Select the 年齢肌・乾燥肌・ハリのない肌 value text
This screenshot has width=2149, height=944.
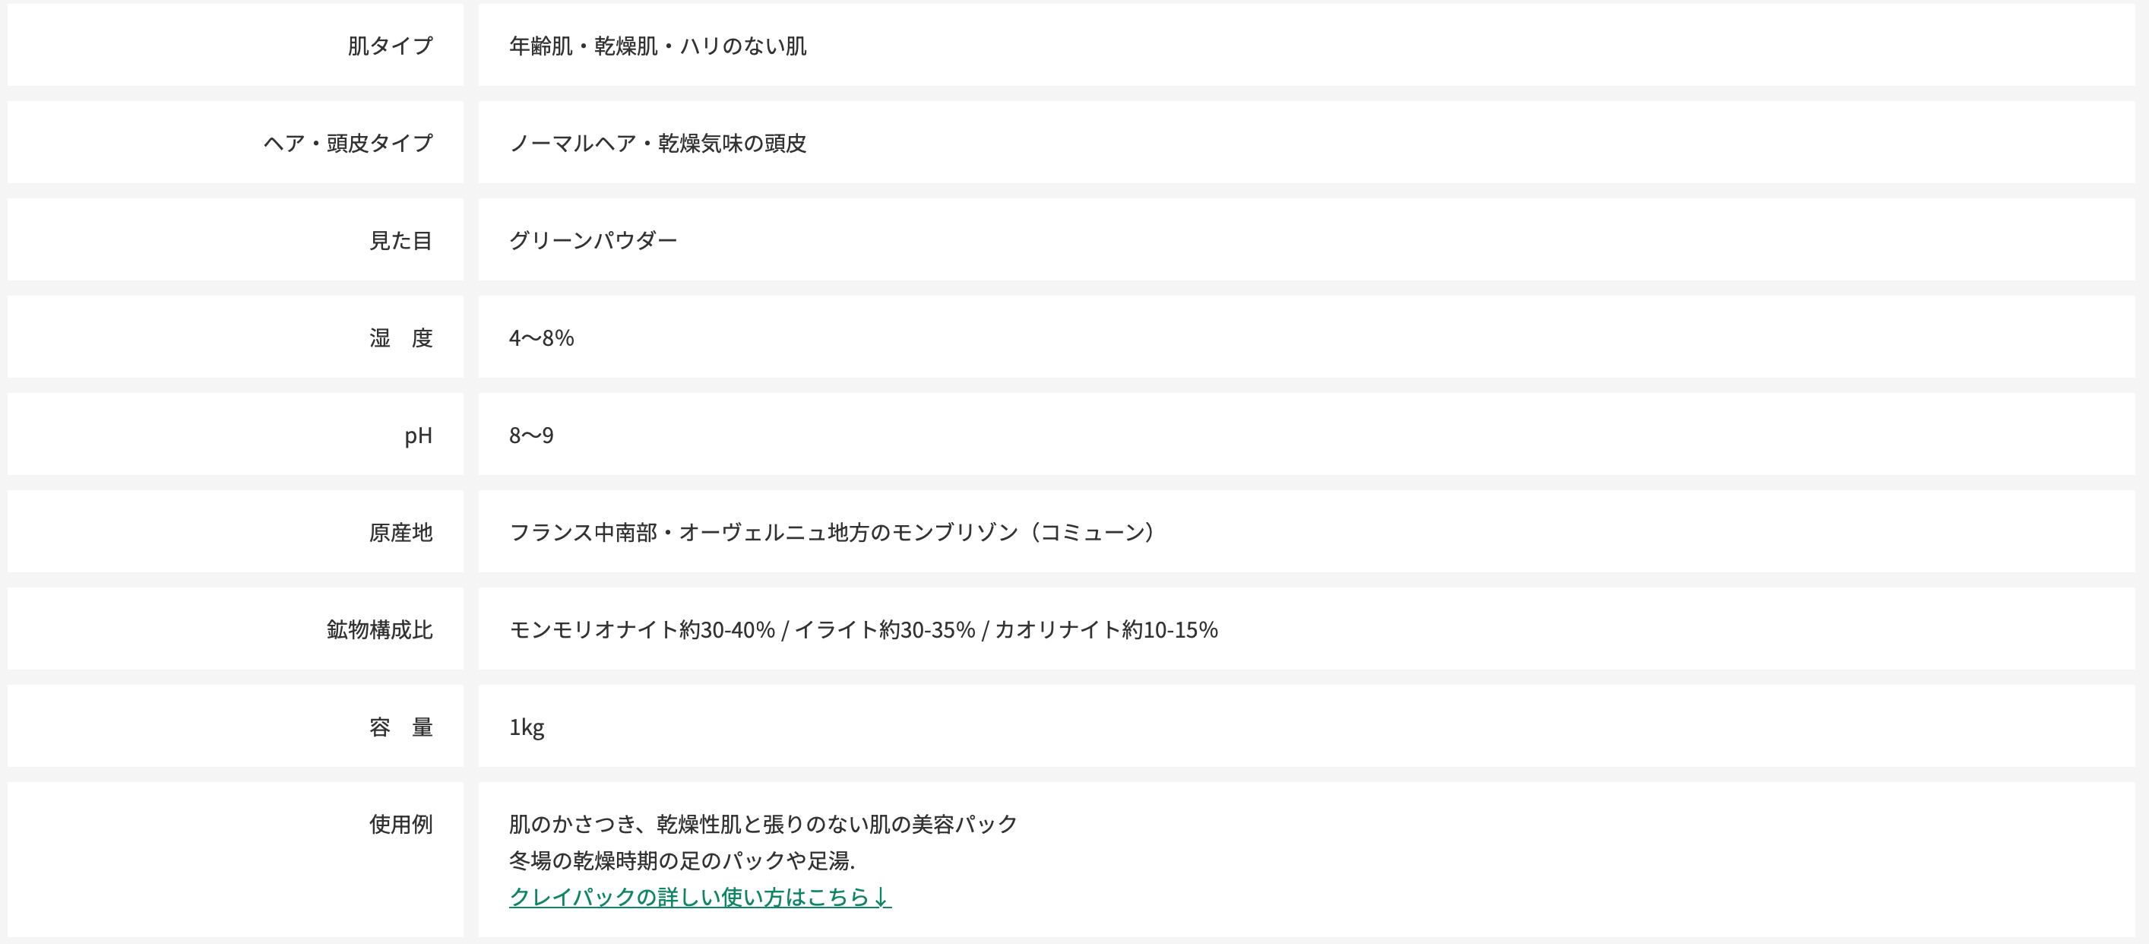click(x=657, y=46)
